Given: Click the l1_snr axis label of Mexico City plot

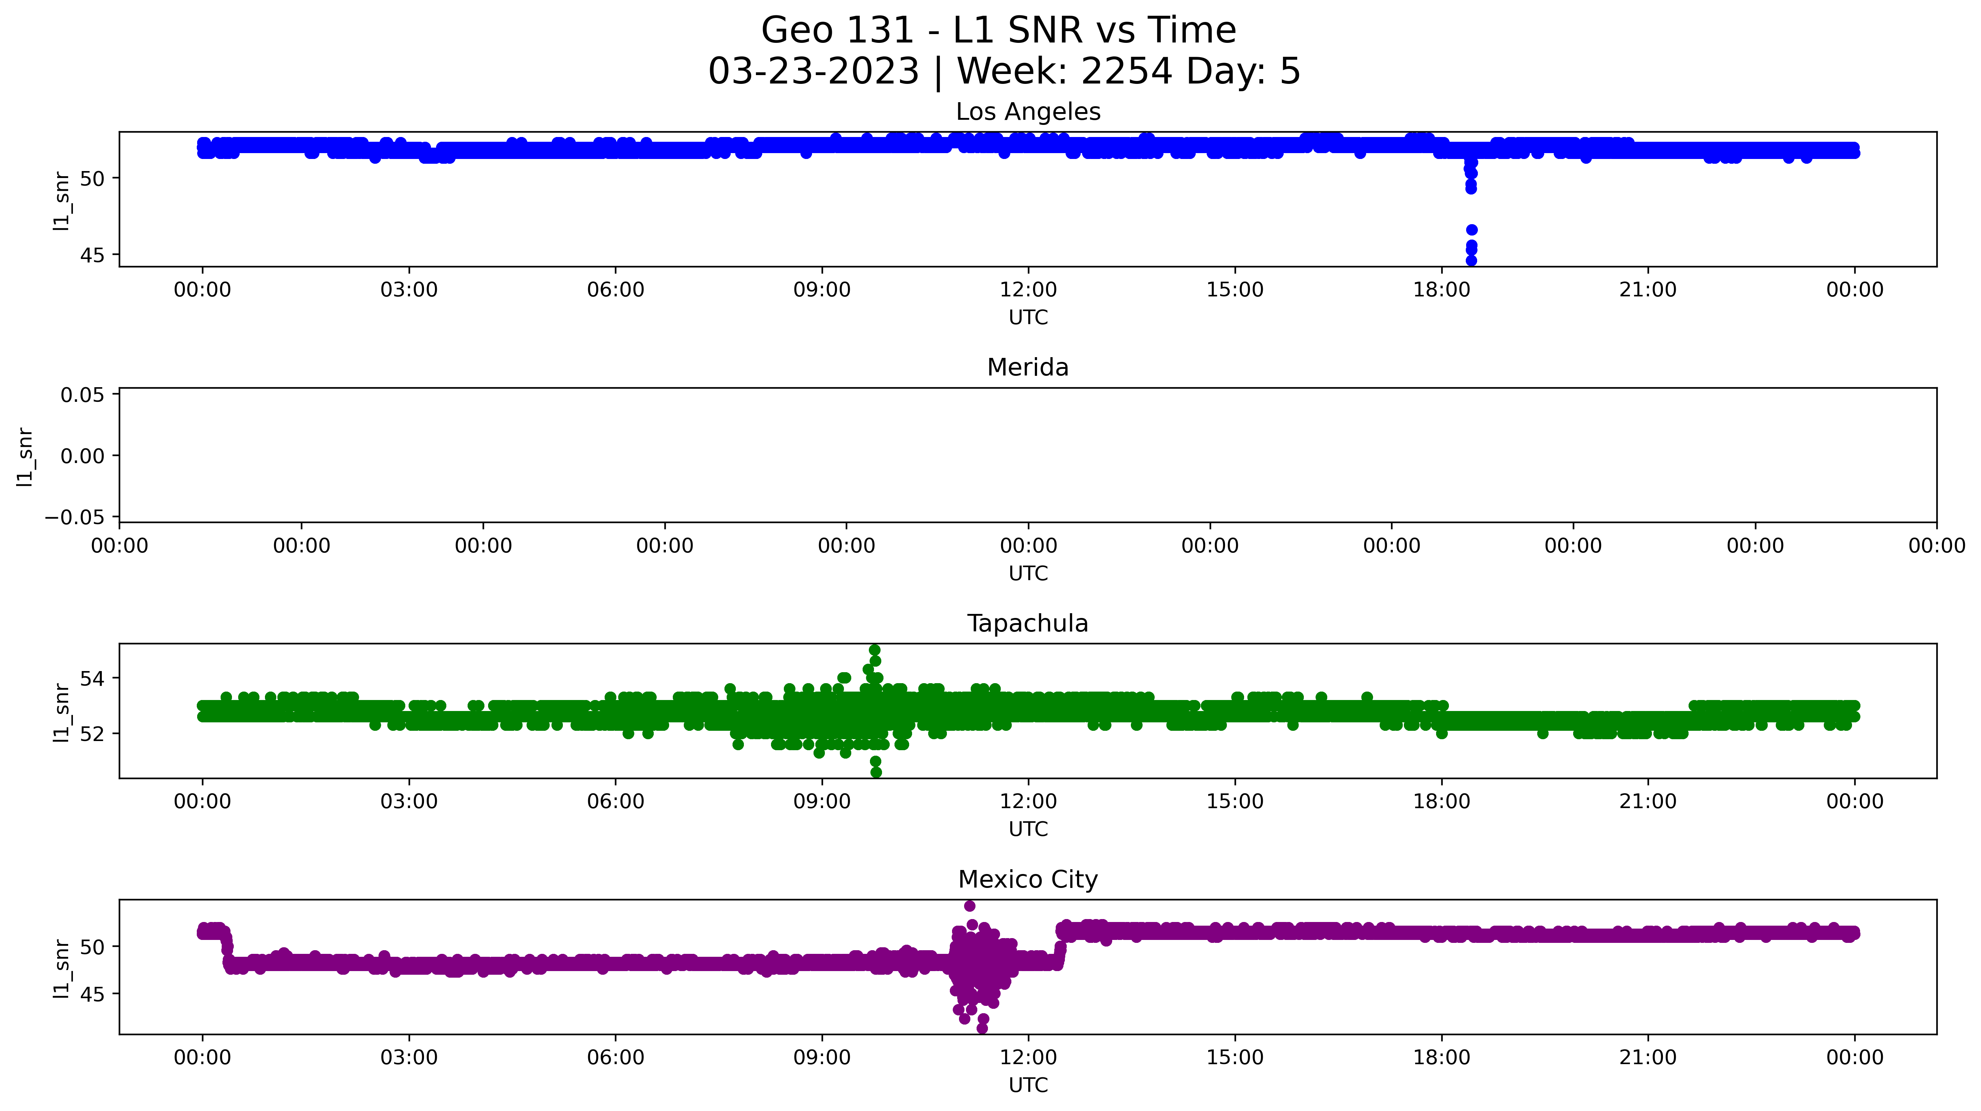Looking at the screenshot, I should tap(62, 968).
